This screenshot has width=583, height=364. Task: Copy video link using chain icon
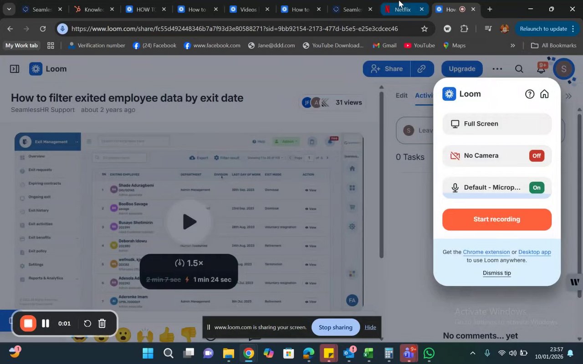click(422, 69)
